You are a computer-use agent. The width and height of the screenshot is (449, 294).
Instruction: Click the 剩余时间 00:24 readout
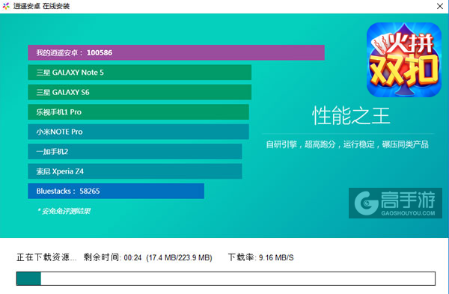112,257
